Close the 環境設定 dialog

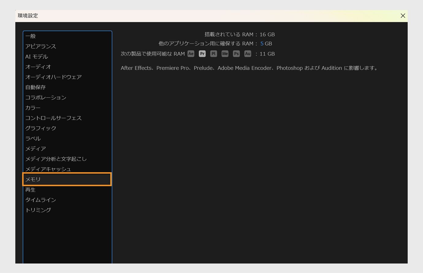point(403,16)
